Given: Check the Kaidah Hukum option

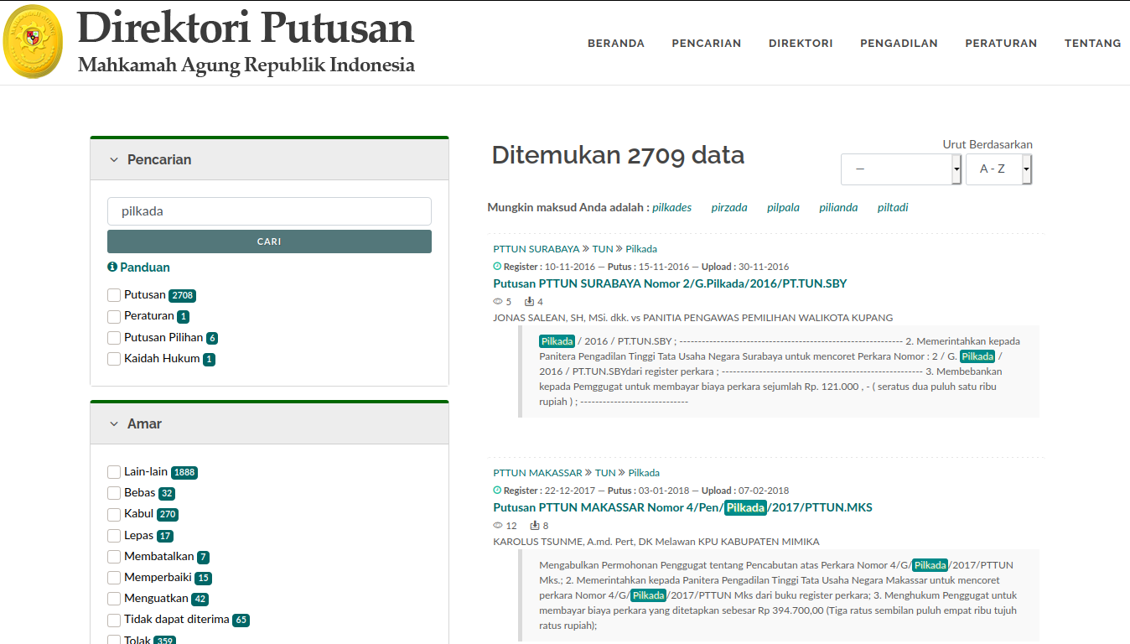Looking at the screenshot, I should pos(114,359).
